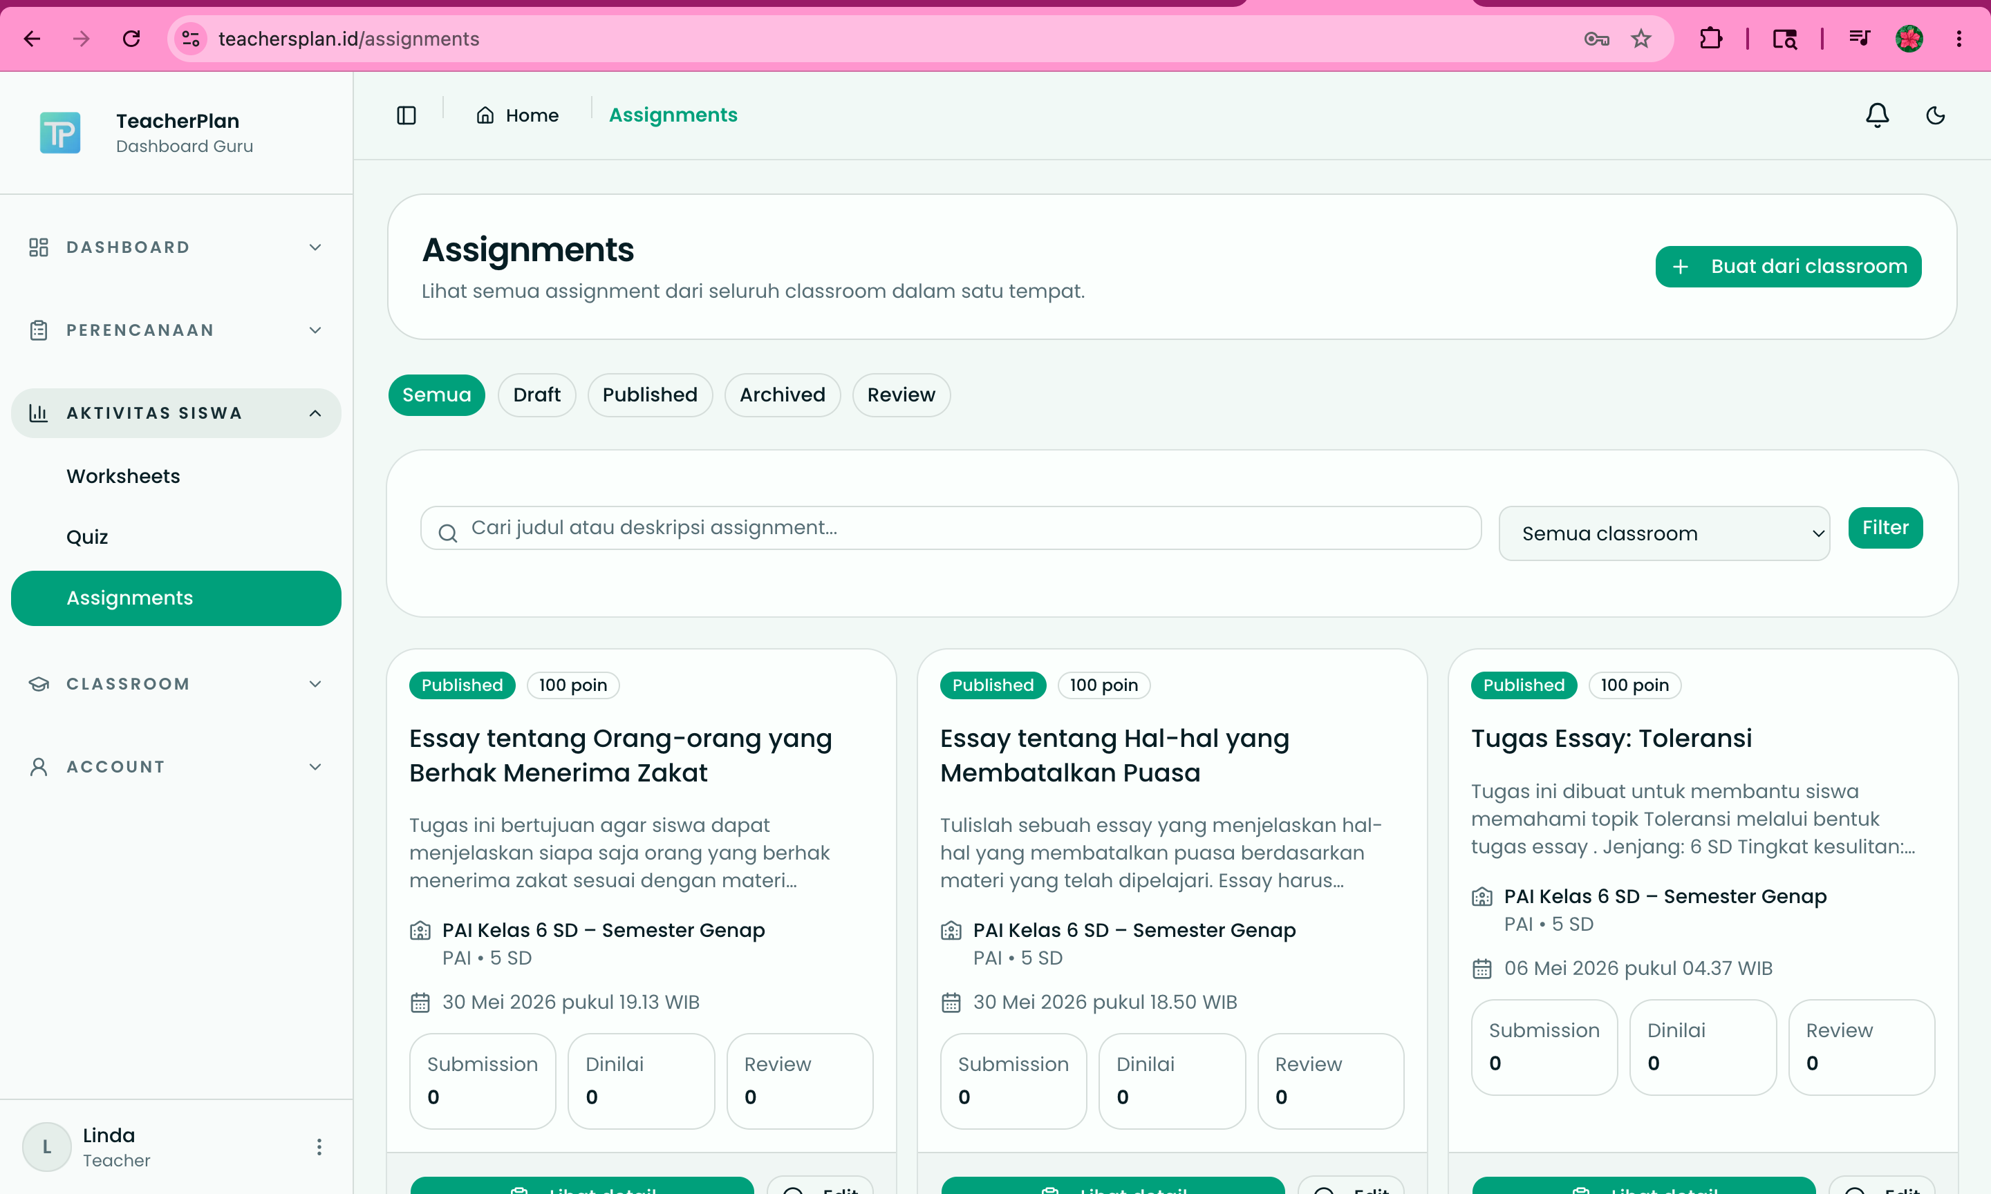The image size is (1991, 1194).
Task: Open Tugas Essay: Toleransi card title
Action: coord(1611,739)
